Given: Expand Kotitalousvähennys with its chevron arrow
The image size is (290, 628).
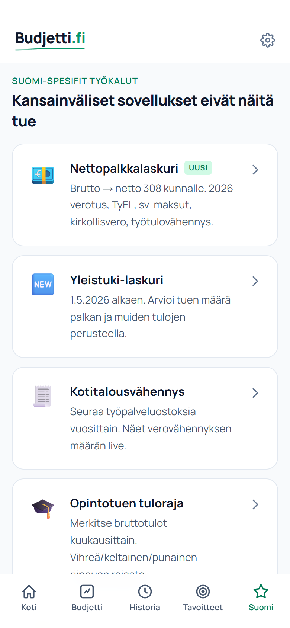Looking at the screenshot, I should point(255,393).
